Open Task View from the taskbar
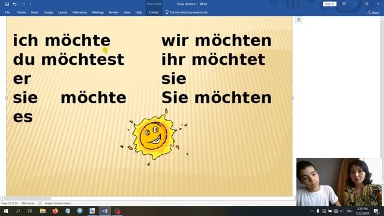384x216 pixels. tap(30, 211)
